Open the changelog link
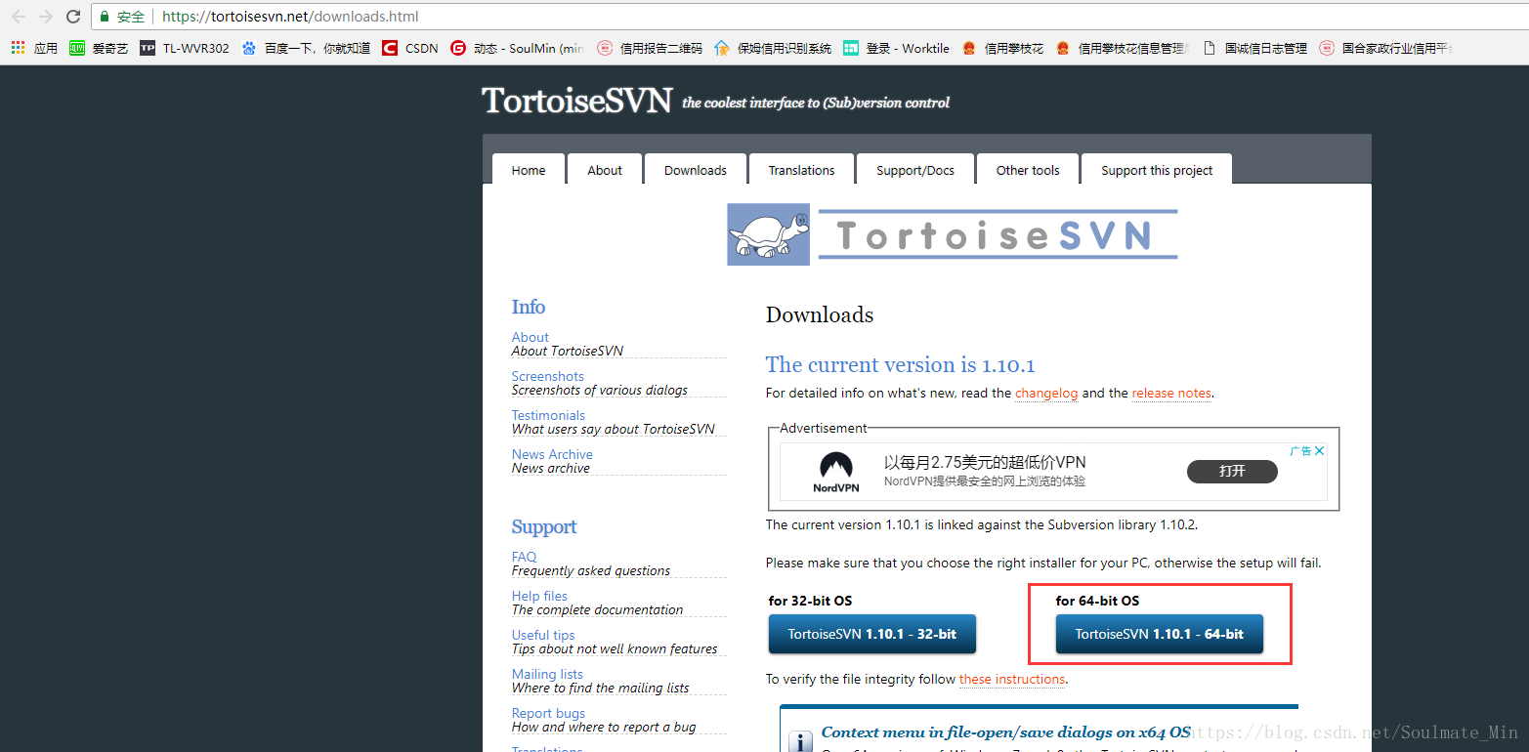This screenshot has width=1529, height=752. pos(1046,393)
